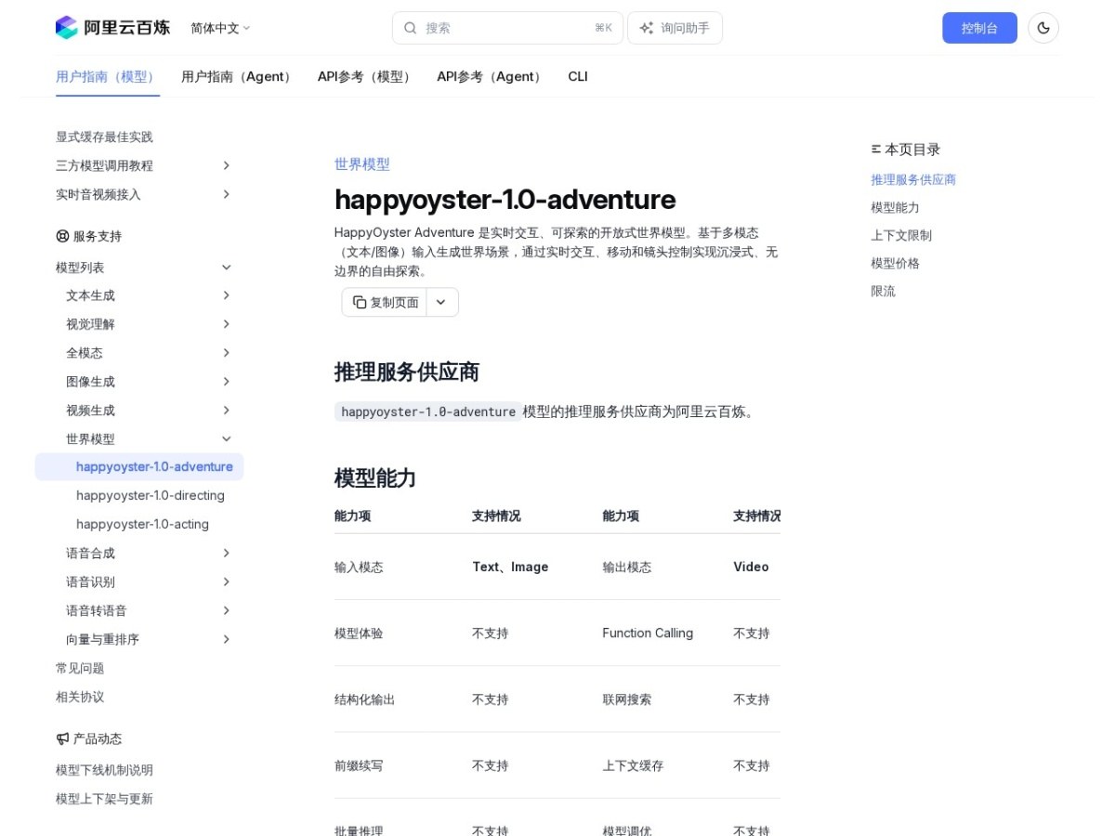
Task: Jump to 限流 in page contents
Action: click(x=883, y=291)
